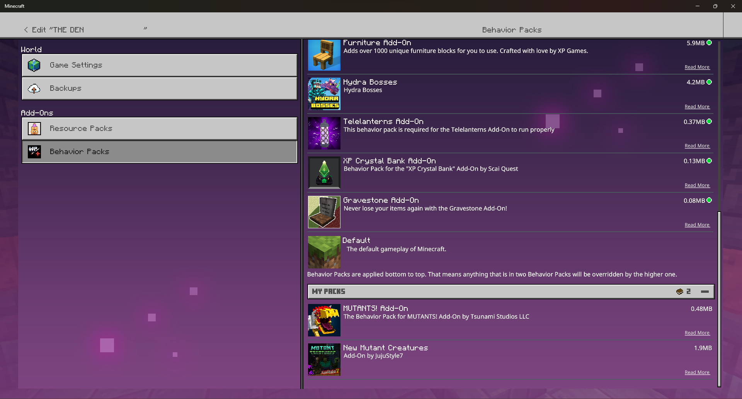Open the Game Settings tab
The image size is (742, 399).
click(x=160, y=65)
